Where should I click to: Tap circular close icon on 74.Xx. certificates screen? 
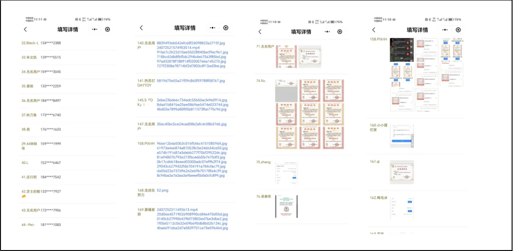(340, 32)
